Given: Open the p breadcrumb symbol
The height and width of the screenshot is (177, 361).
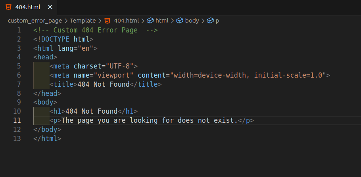Looking at the screenshot, I should point(217,21).
